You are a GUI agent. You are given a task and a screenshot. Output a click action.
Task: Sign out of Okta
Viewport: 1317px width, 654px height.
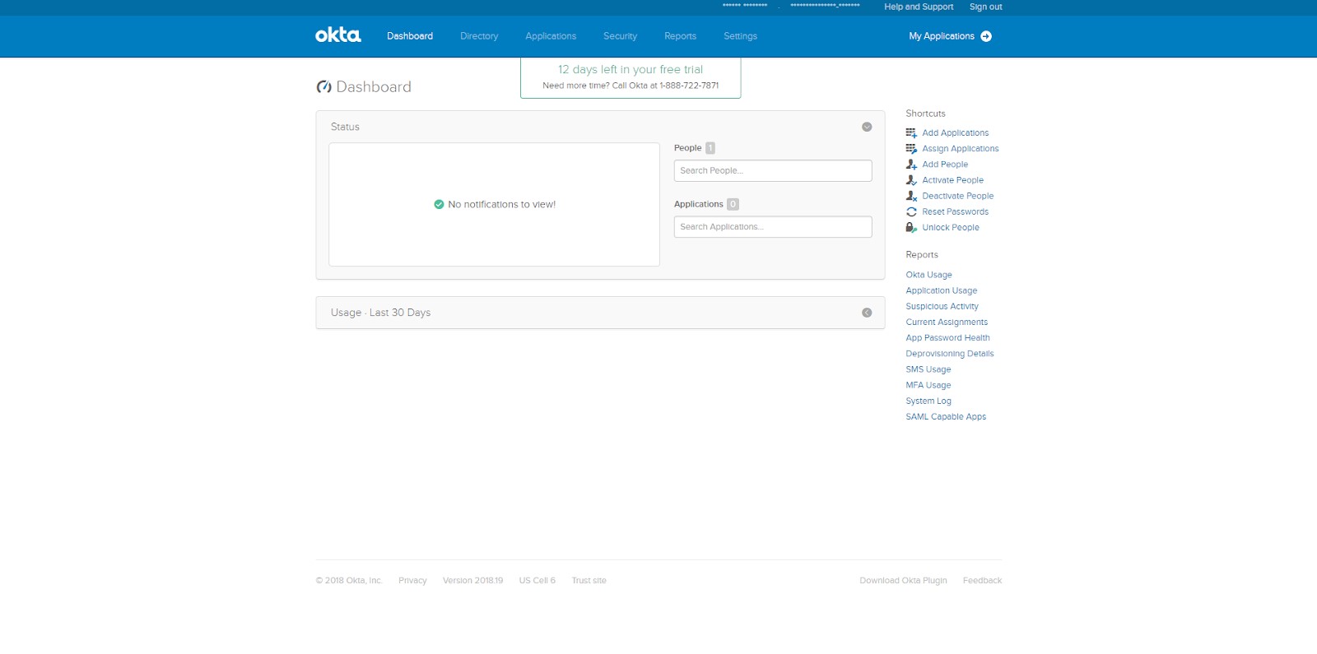click(x=985, y=7)
